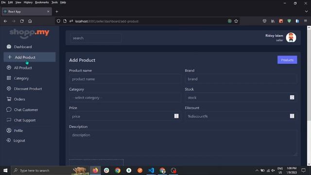The height and width of the screenshot is (175, 311).
Task: Click the dashed image upload box
Action: pos(96,162)
